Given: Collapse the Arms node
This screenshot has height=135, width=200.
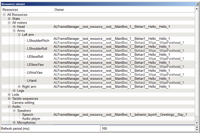Looking at the screenshot, I should [14, 31].
